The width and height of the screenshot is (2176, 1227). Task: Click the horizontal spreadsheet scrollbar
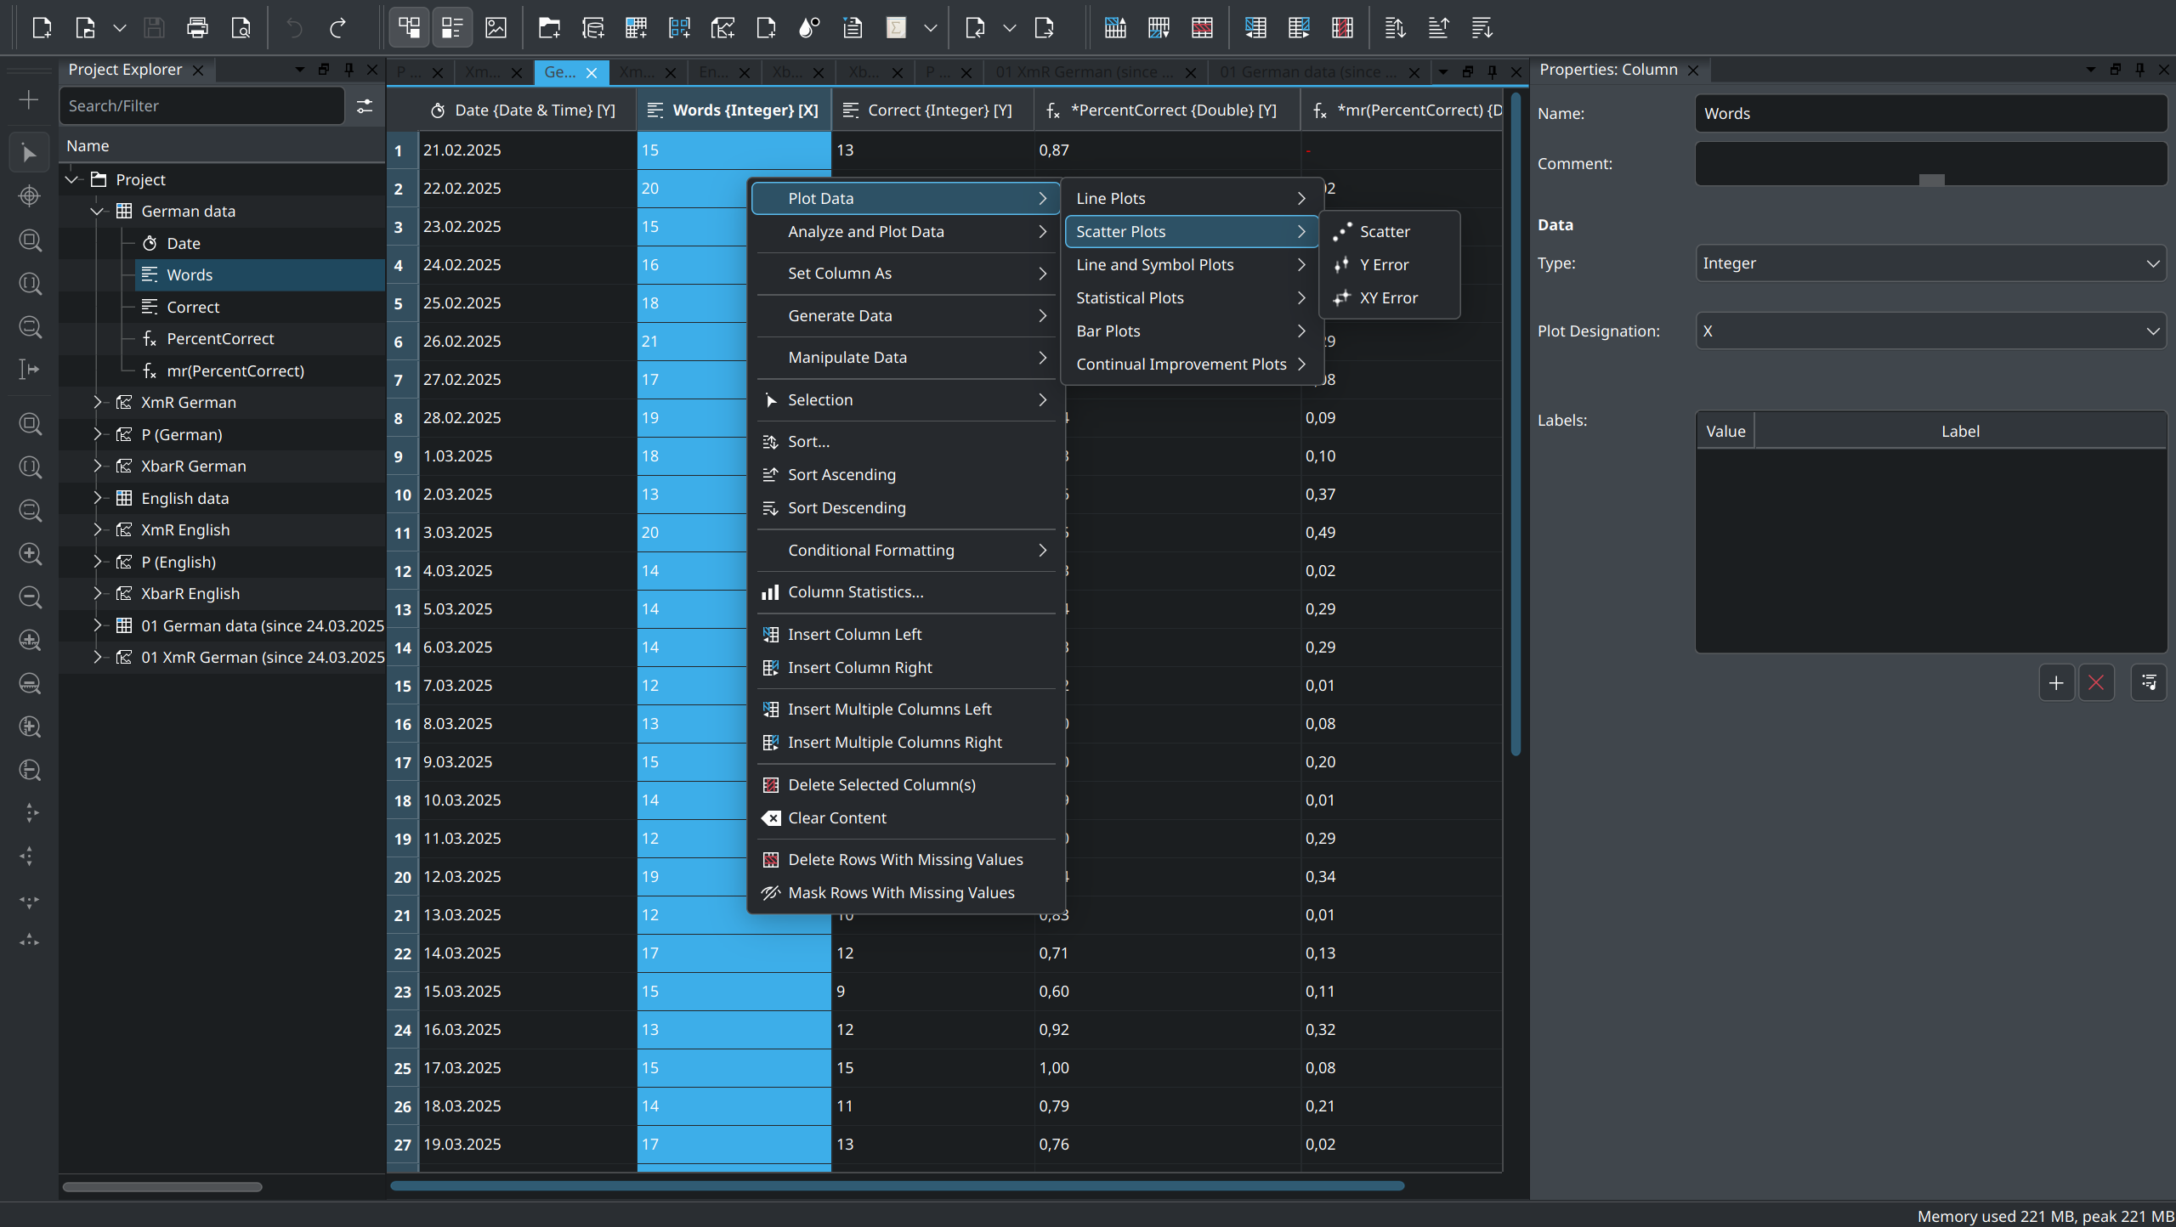897,1185
